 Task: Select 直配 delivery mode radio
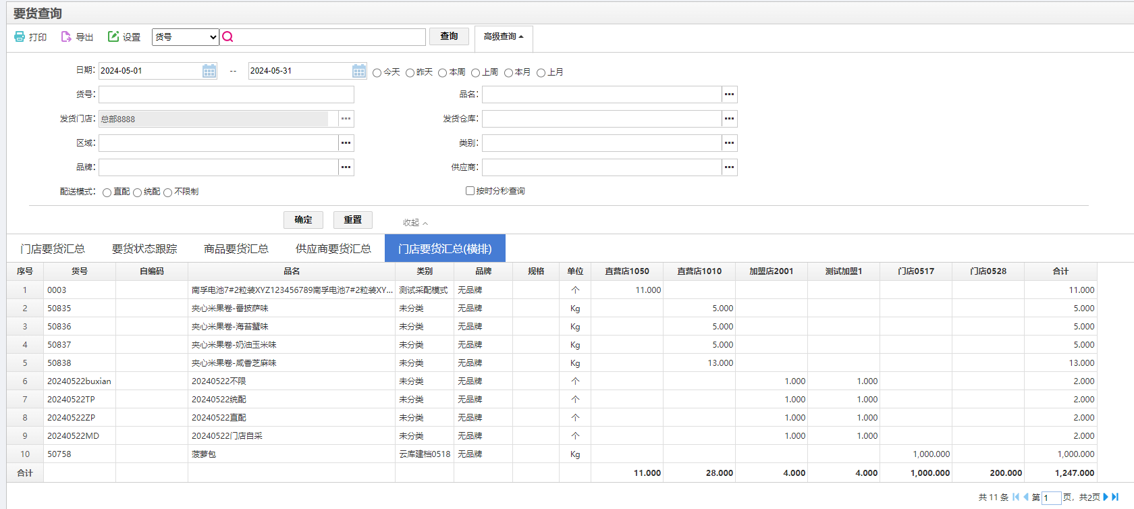(107, 192)
